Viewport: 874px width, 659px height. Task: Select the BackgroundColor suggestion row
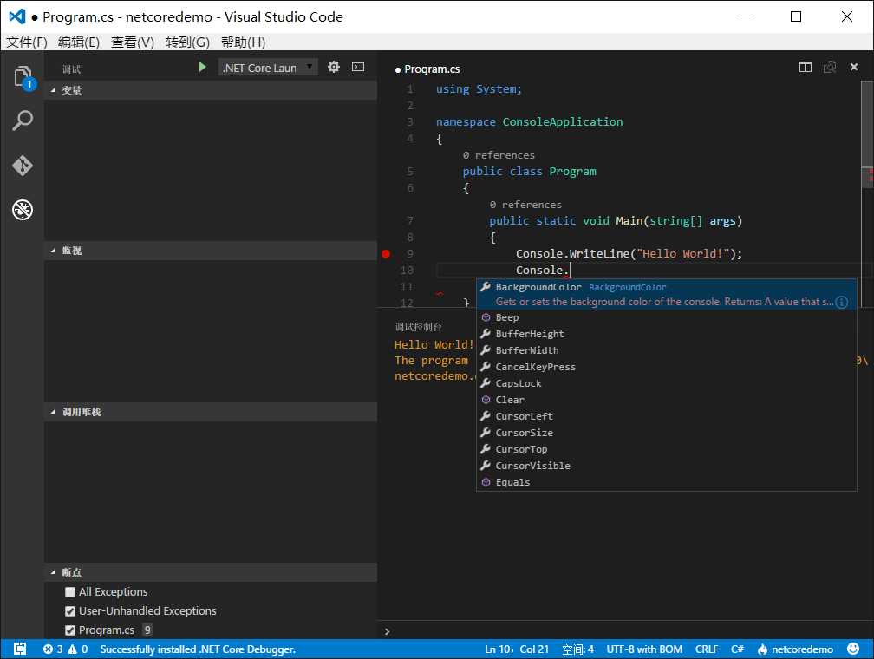pyautogui.click(x=666, y=294)
